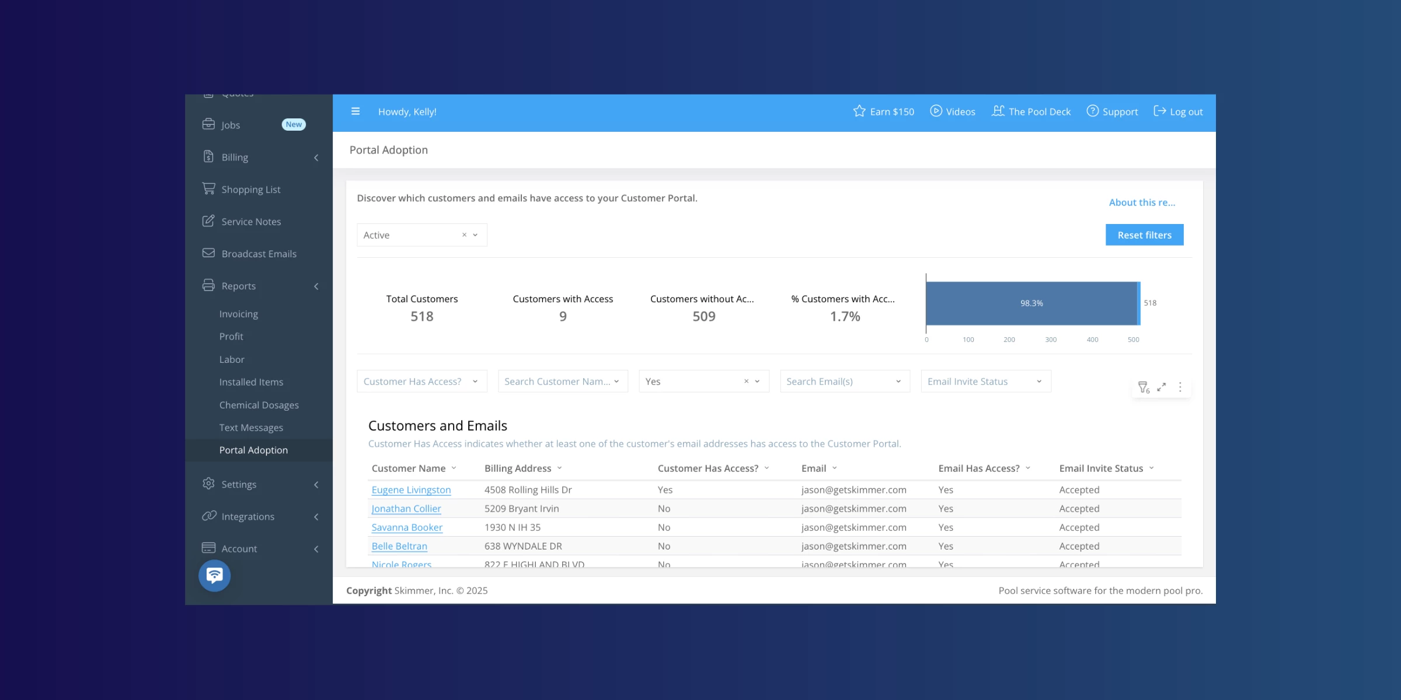Open the Chemical Dosages report
The image size is (1401, 700).
click(259, 405)
